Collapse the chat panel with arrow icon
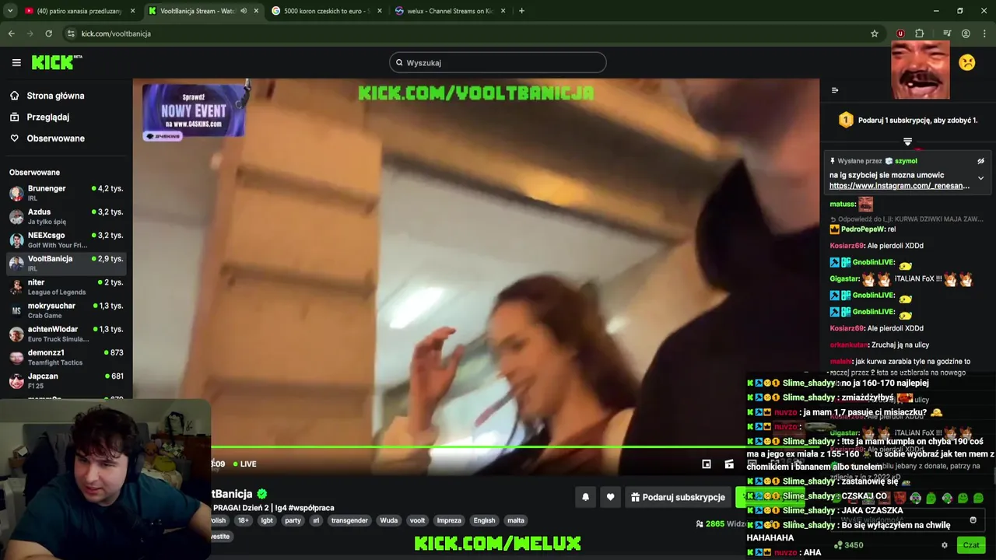 tap(835, 90)
